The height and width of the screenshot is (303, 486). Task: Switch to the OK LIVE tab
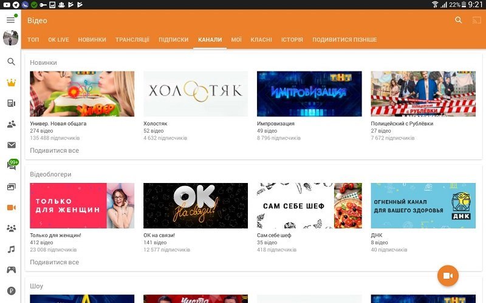pos(58,40)
